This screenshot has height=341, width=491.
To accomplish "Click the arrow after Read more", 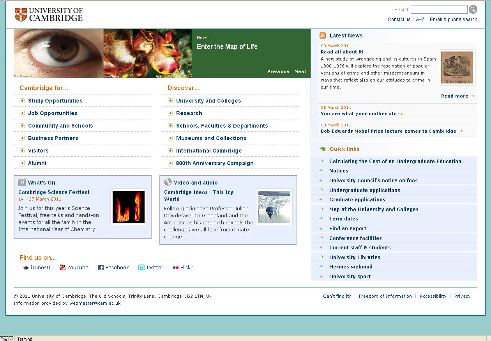I will click(x=472, y=96).
